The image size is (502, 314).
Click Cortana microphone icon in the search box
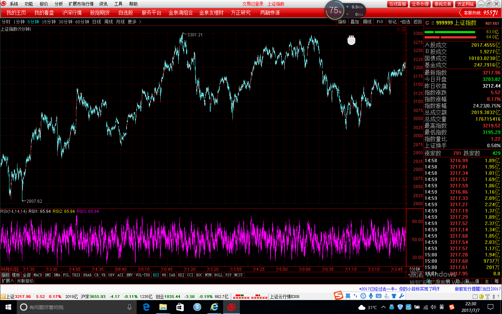129,307
